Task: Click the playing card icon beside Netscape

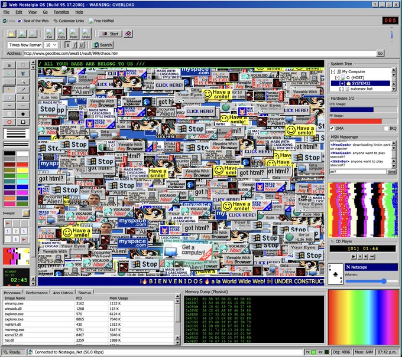Action: pos(336,274)
